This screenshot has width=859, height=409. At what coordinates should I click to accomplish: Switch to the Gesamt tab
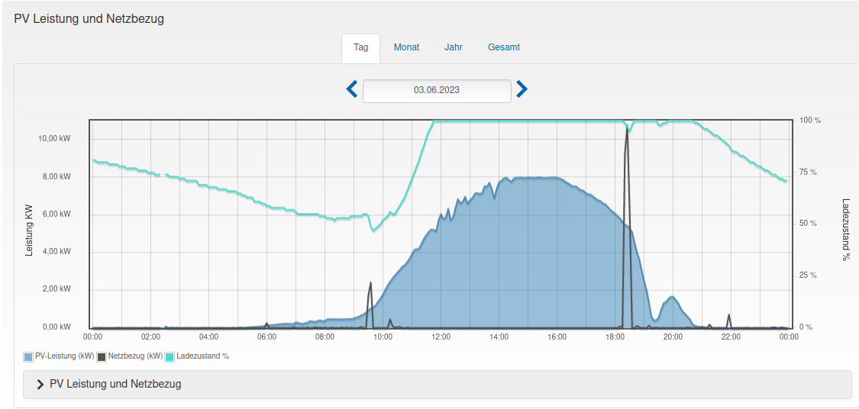(x=504, y=47)
